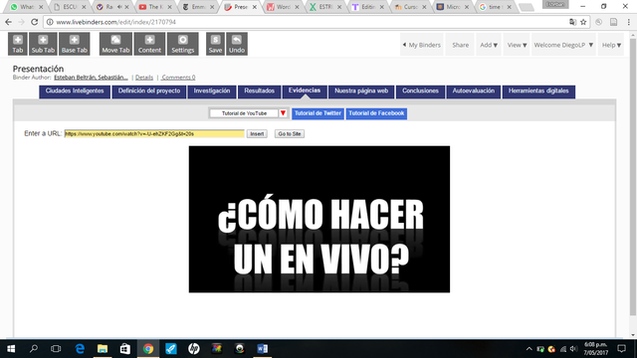Undo the last change
637x358 pixels.
[237, 44]
